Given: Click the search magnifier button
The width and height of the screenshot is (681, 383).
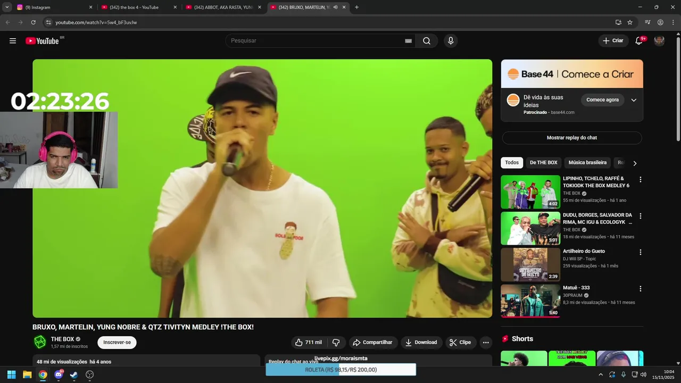Looking at the screenshot, I should click(x=427, y=41).
